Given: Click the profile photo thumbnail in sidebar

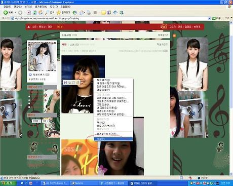Looking at the screenshot, I should click(x=42, y=57).
